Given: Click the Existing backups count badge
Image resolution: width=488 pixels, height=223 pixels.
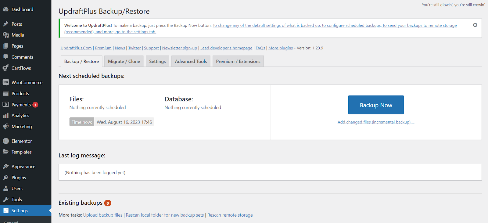Looking at the screenshot, I should click(108, 203).
